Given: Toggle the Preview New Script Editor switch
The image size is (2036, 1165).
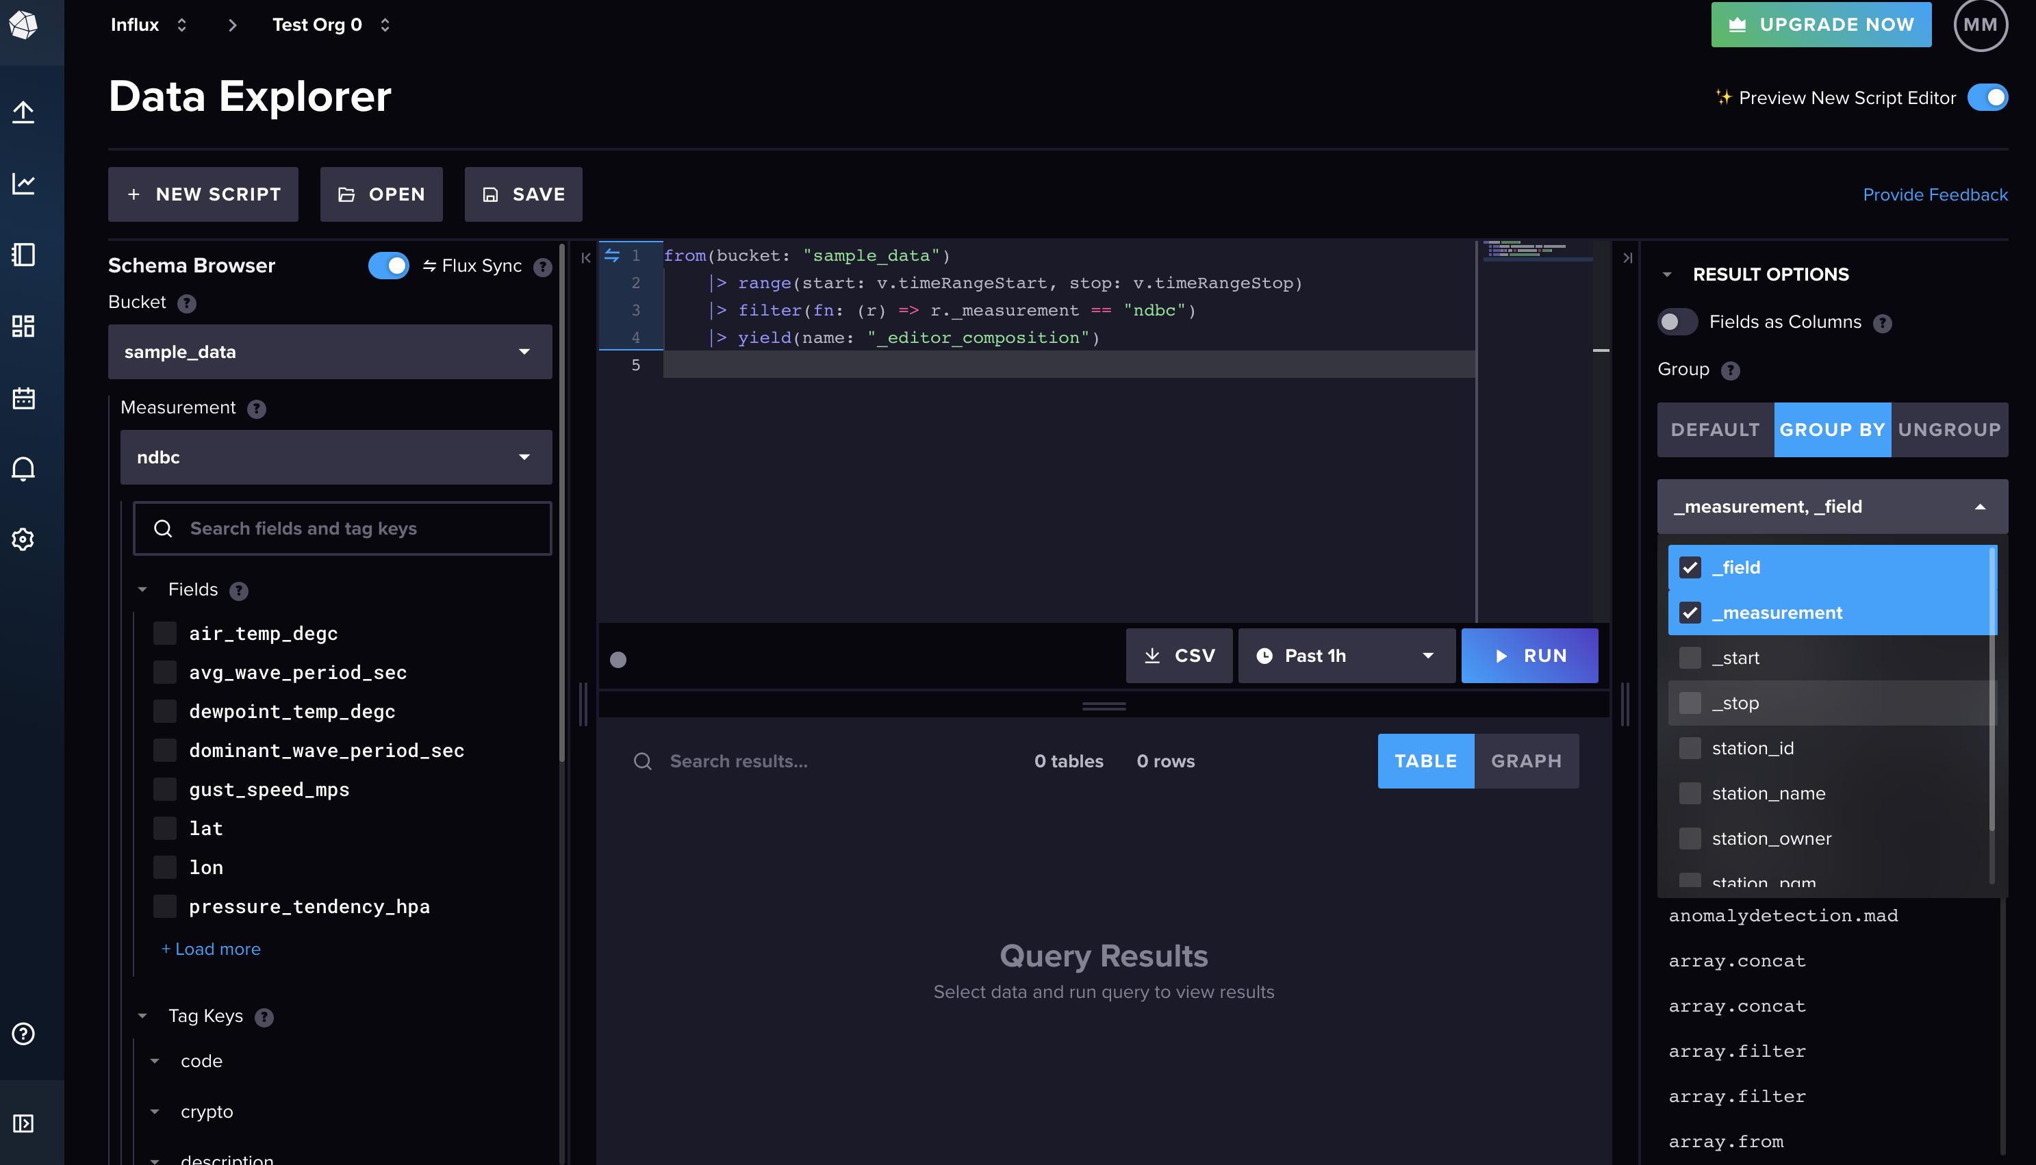Looking at the screenshot, I should (1987, 97).
